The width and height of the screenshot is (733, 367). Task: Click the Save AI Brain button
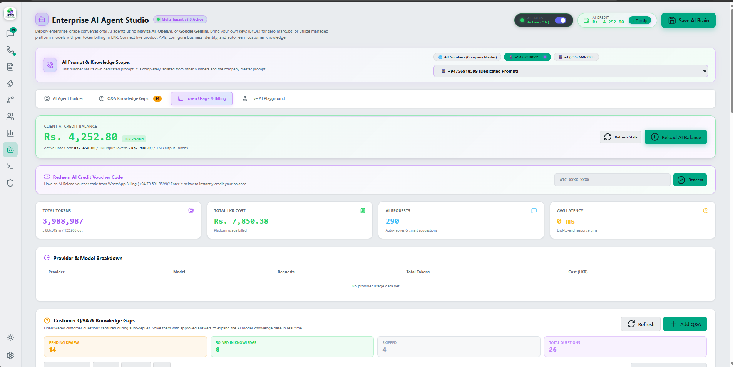click(x=688, y=20)
